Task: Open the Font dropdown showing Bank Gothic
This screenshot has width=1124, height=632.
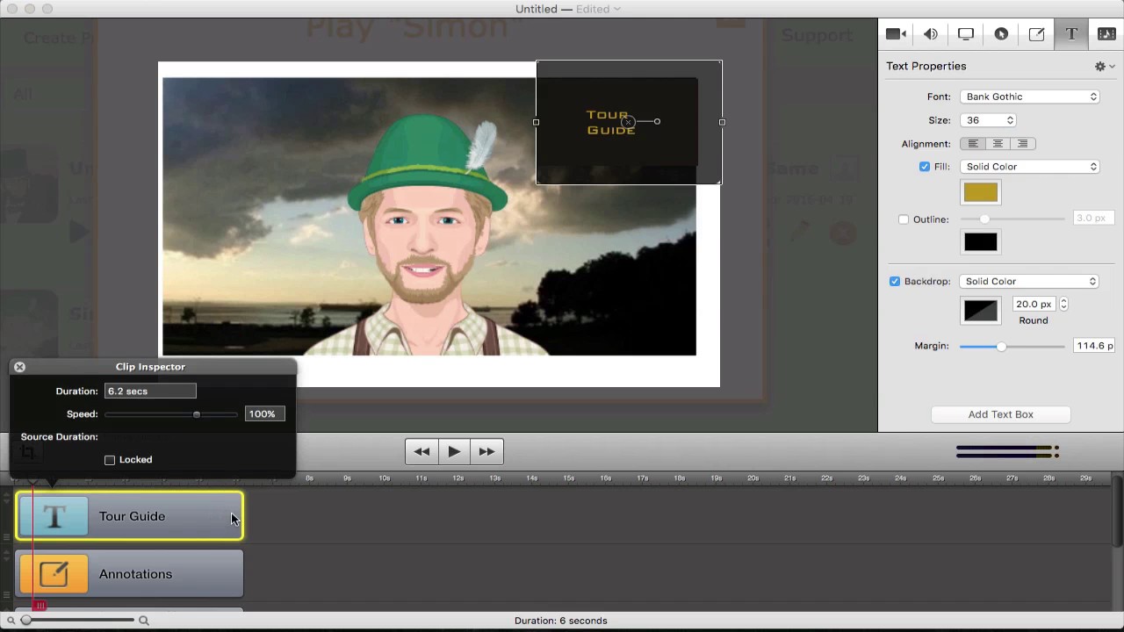Action: (x=1030, y=97)
